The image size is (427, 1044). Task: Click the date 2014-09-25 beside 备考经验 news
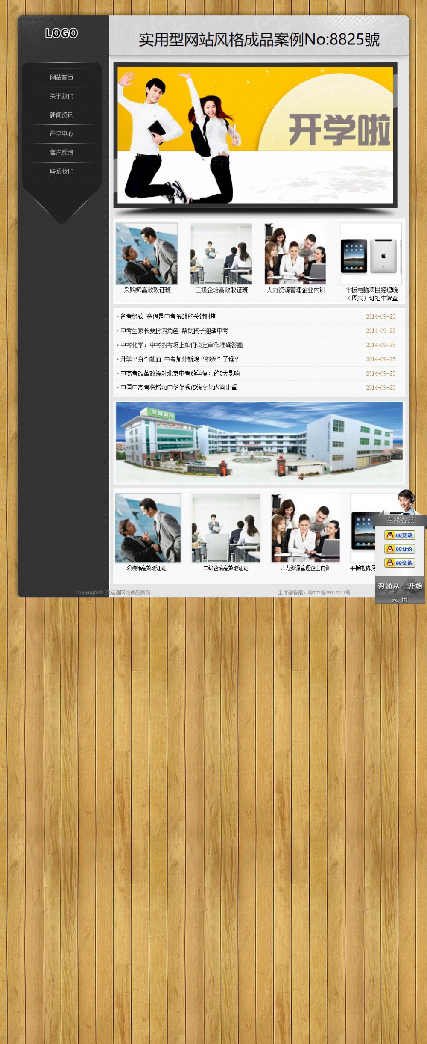(x=380, y=316)
